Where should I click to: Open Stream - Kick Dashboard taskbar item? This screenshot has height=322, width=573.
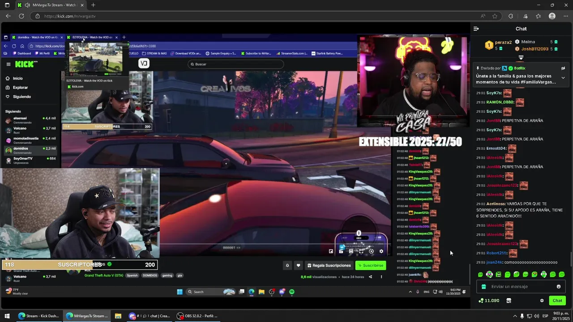[38, 316]
